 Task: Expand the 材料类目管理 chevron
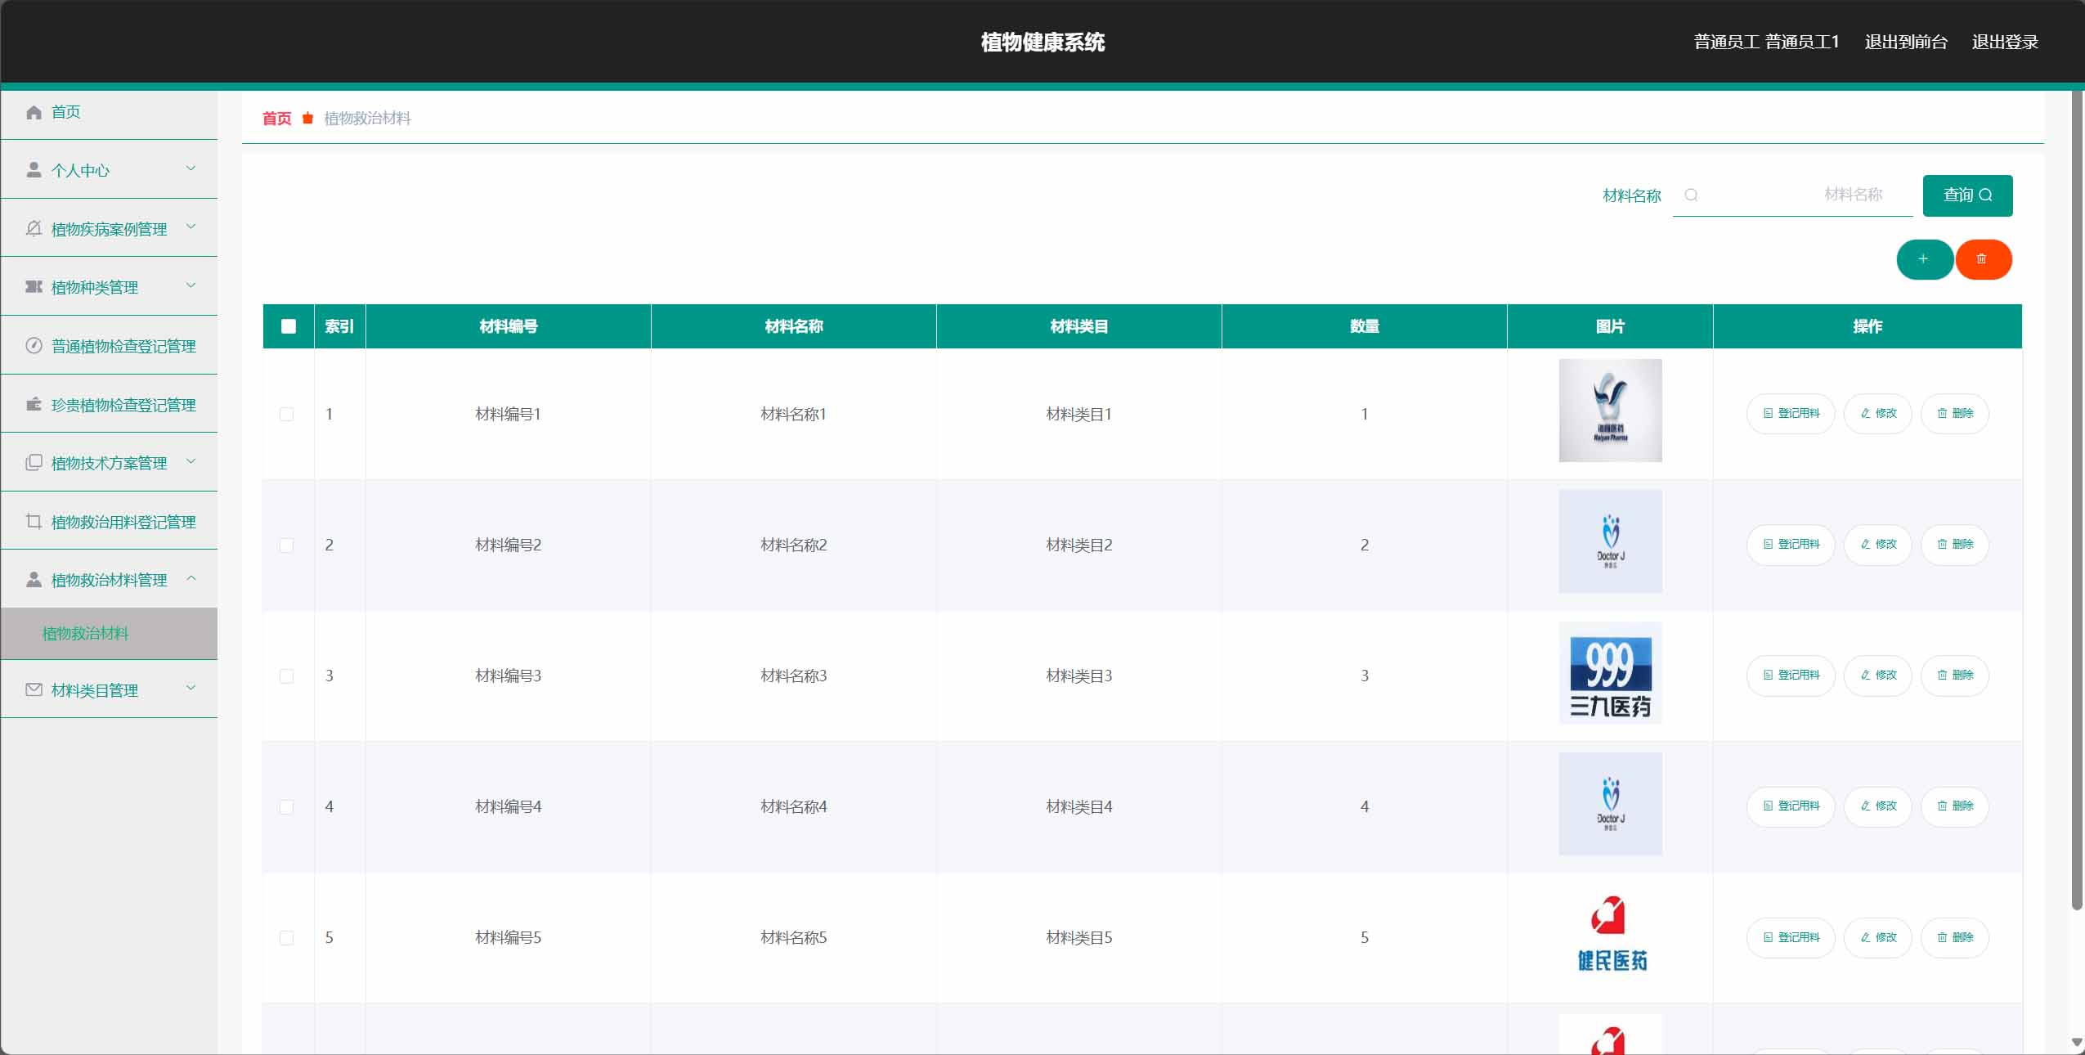pyautogui.click(x=191, y=688)
